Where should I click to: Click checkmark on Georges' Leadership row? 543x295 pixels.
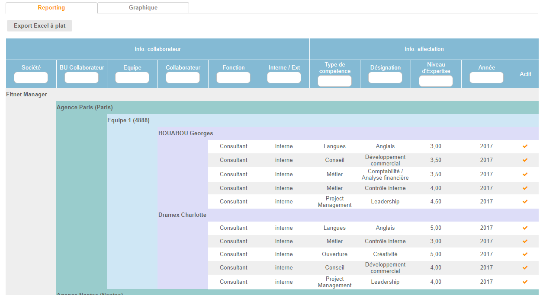525,202
